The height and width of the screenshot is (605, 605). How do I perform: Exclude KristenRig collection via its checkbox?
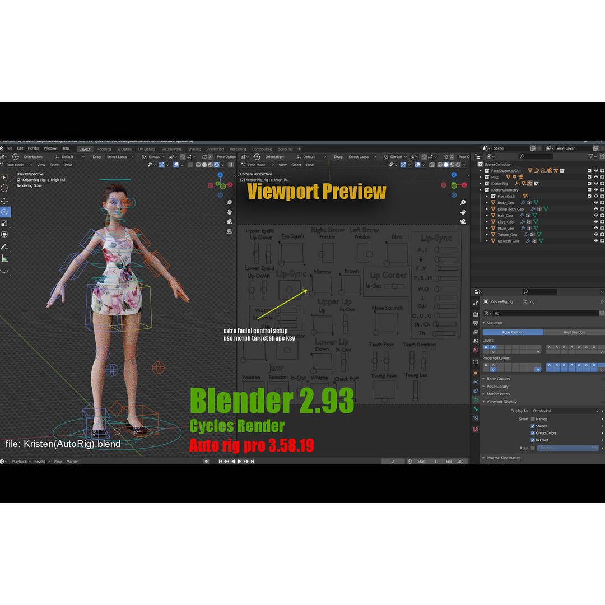click(589, 183)
